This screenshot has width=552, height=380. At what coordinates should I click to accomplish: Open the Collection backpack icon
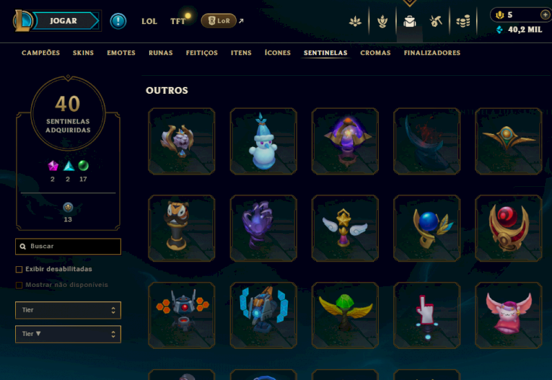point(409,21)
